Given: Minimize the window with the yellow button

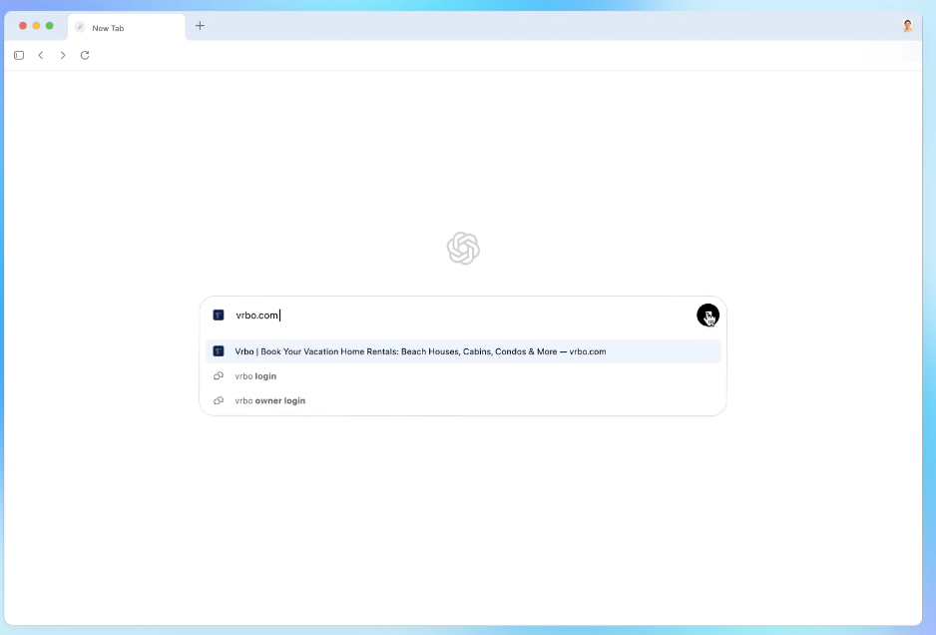Looking at the screenshot, I should [x=37, y=26].
